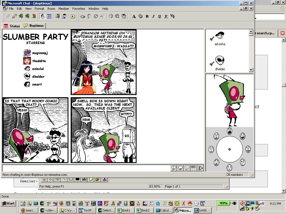Click the Think thought balloon button
This screenshot has height=214, width=286.
(180, 168)
